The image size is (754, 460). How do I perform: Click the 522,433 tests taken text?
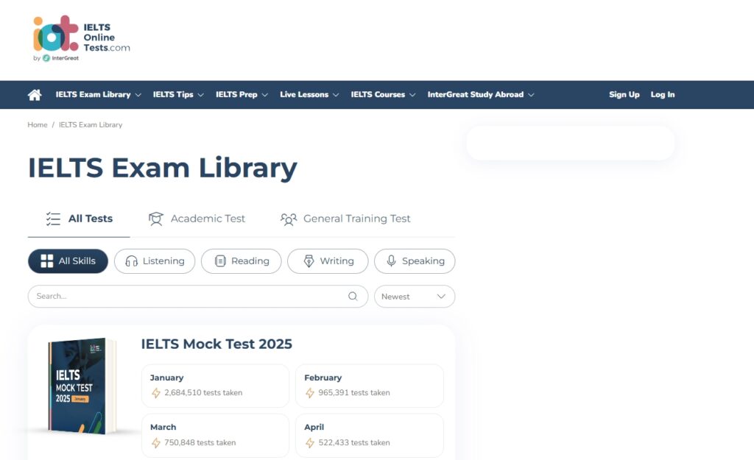(354, 442)
